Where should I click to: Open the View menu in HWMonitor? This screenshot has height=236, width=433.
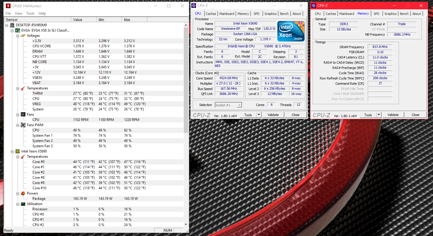(x=18, y=13)
